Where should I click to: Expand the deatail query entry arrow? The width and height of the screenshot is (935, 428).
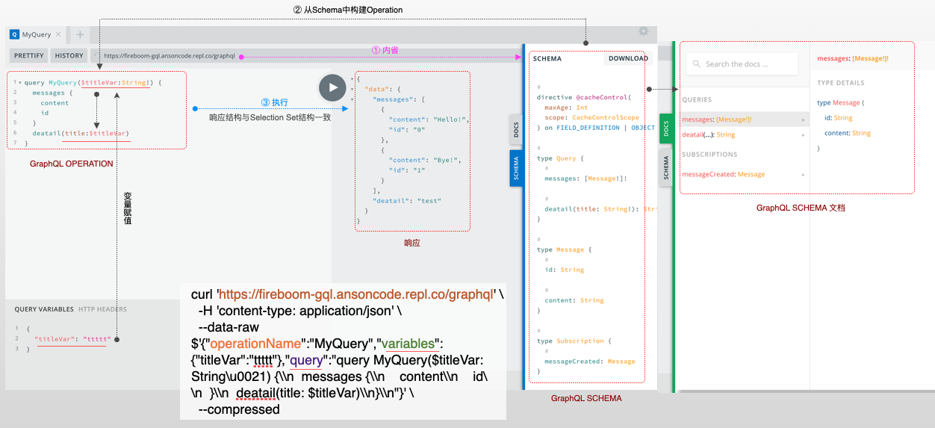pyautogui.click(x=803, y=135)
